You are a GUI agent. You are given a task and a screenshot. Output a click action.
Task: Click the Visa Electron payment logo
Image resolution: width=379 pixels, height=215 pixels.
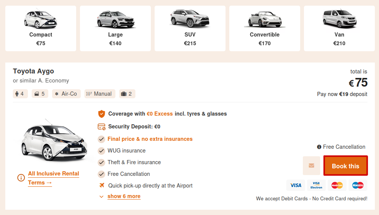point(316,185)
